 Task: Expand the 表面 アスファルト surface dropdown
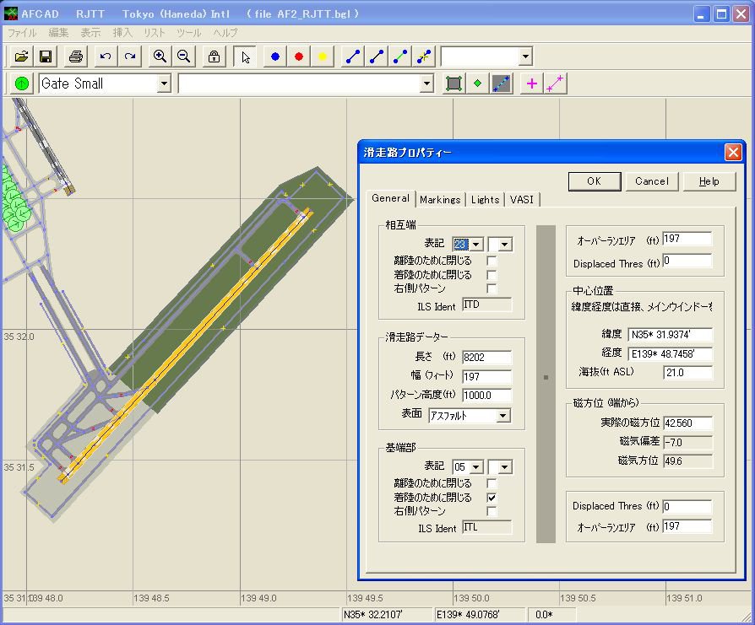pyautogui.click(x=503, y=416)
